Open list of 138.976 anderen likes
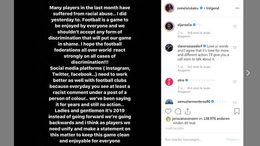 [217, 118]
